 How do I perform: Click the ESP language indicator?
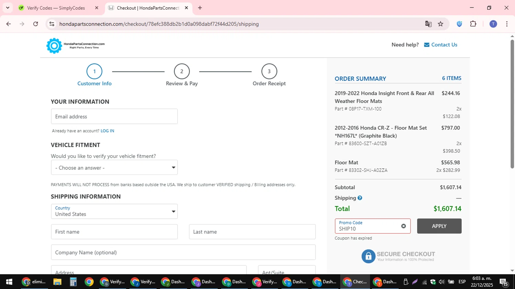tap(462, 282)
